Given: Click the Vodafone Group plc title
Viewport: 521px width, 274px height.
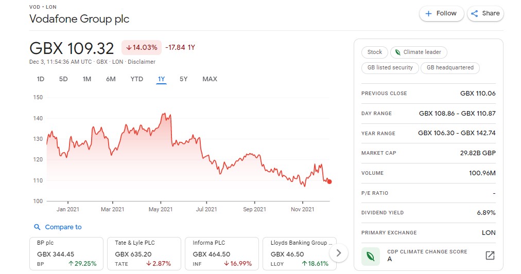Looking at the screenshot, I should 79,19.
